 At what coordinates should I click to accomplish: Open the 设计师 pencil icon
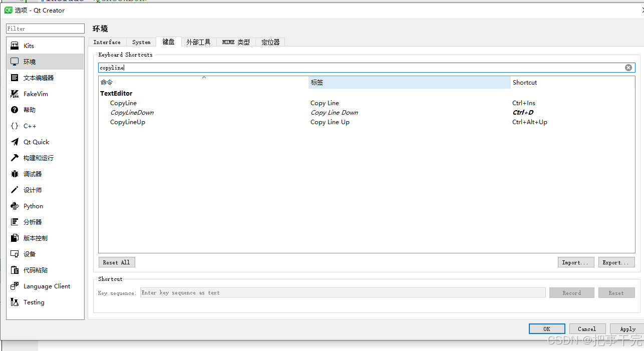point(15,190)
